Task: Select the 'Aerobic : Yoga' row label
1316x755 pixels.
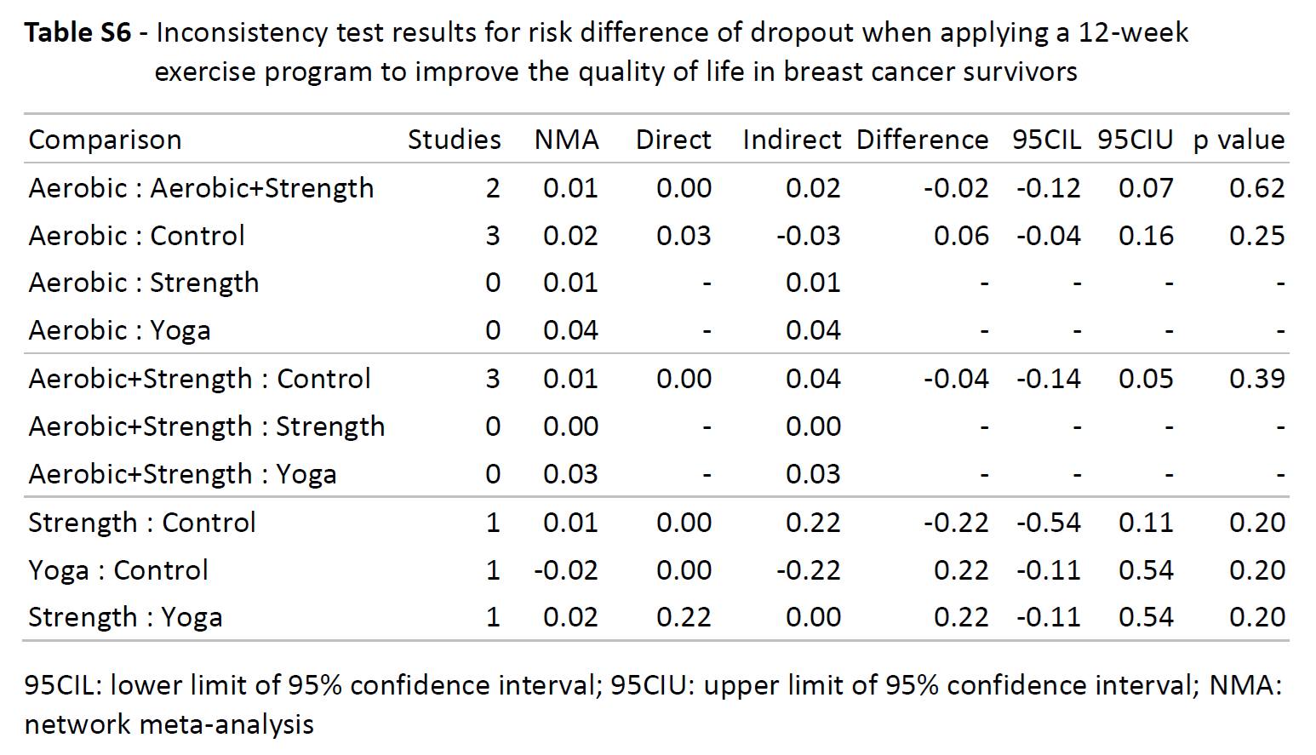Action: point(119,330)
